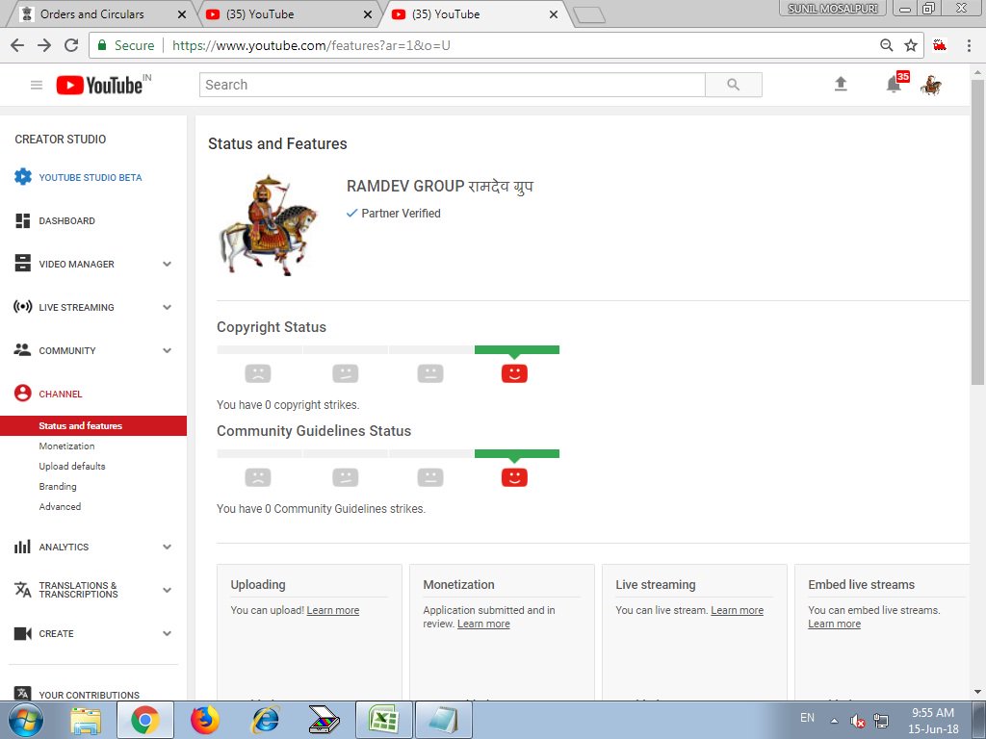Screen dimensions: 986x739
Task: Click Learn more in Embed live streams card
Action: tap(835, 624)
